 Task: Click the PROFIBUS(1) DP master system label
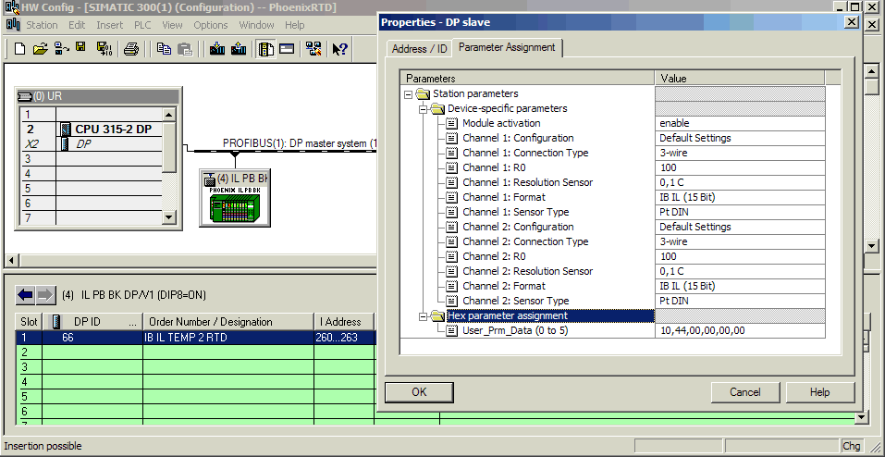coord(300,143)
